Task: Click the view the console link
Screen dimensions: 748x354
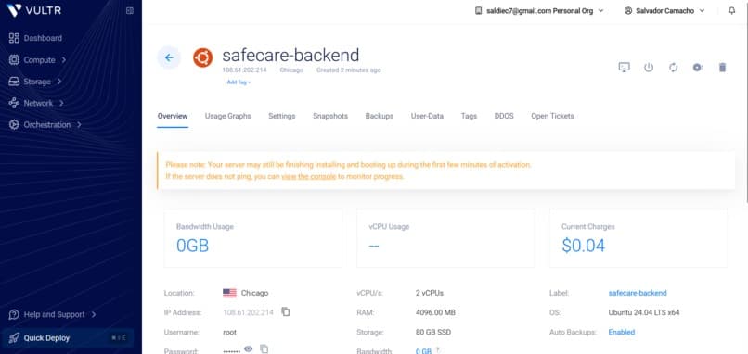Action: pyautogui.click(x=309, y=176)
